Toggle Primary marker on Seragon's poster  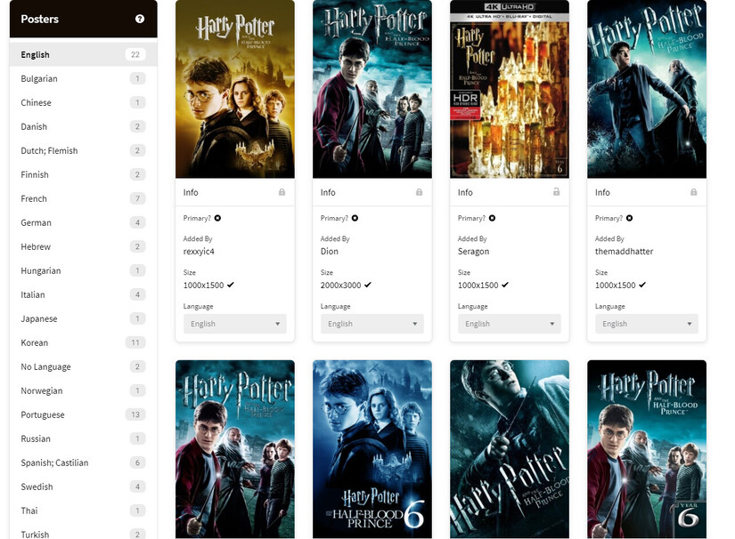[492, 218]
